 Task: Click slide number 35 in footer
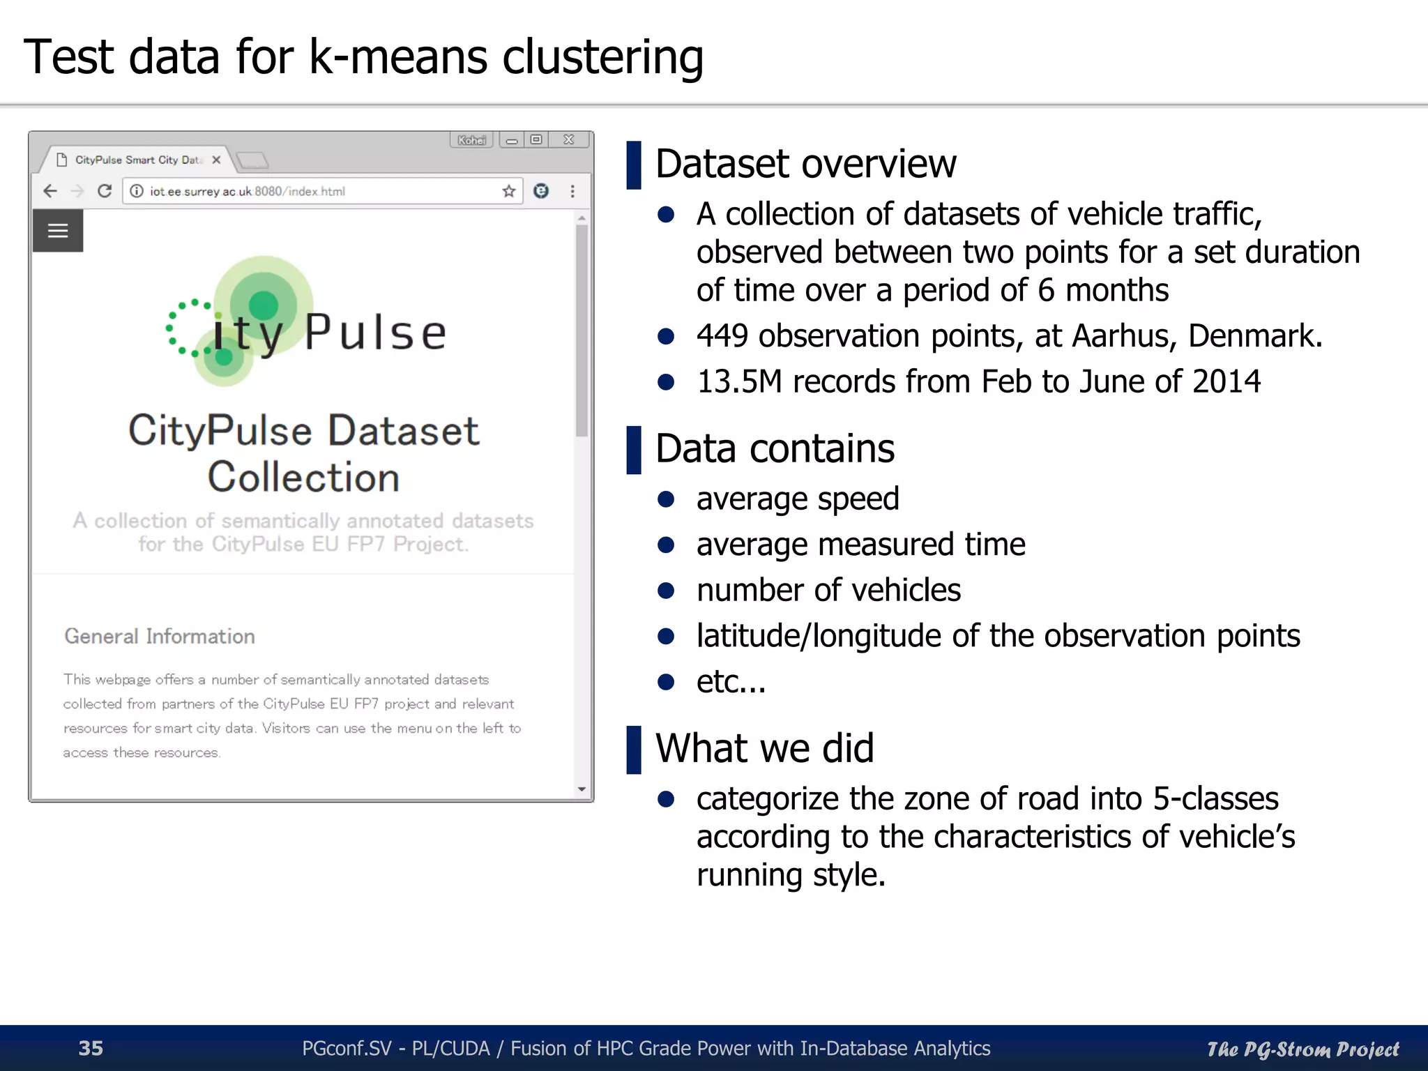(91, 1048)
